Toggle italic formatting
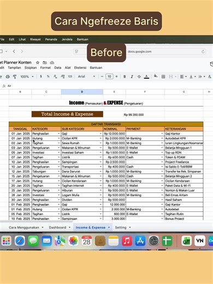 pos(132,76)
